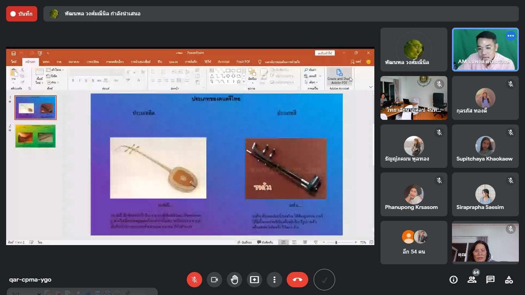This screenshot has width=525, height=295.
Task: Raise your hand in the meeting
Action: click(234, 280)
